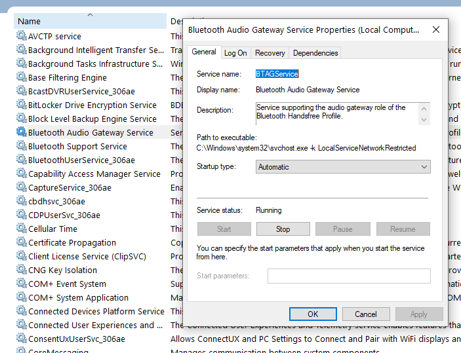This screenshot has width=461, height=353.
Task: Click description box scroll up arrow
Action: click(x=424, y=109)
